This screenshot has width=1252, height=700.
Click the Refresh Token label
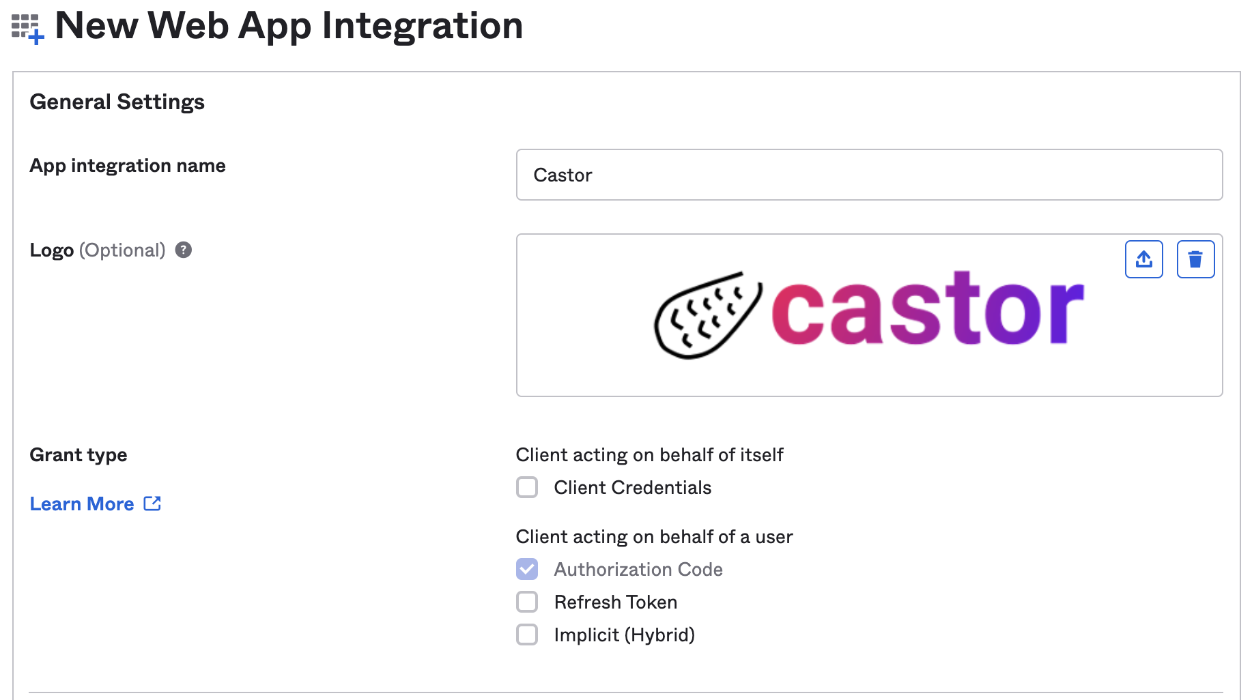click(615, 602)
